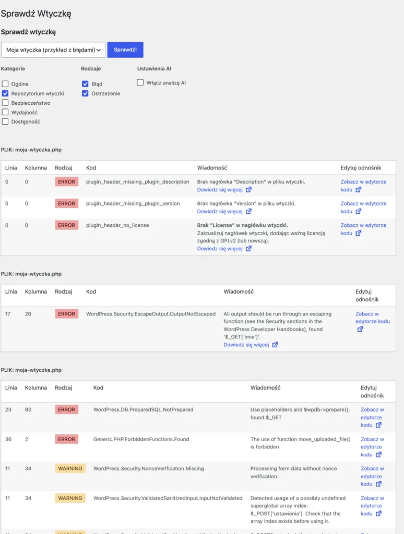Click editor external icon in NotPrepared row
Image resolution: width=404 pixels, height=534 pixels.
tap(378, 425)
